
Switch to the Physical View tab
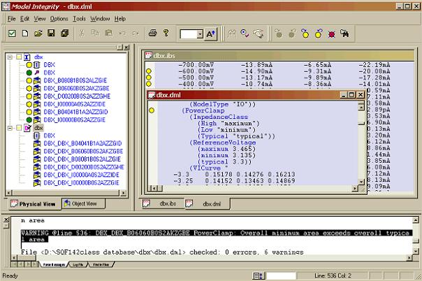(x=34, y=204)
